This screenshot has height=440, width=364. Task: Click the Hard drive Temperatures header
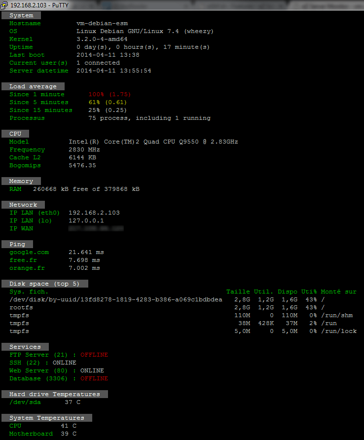[x=54, y=394]
